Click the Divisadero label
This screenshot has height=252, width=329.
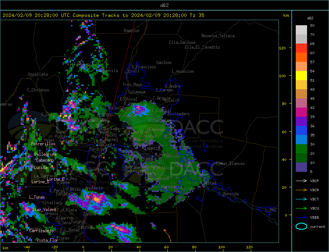178,114
